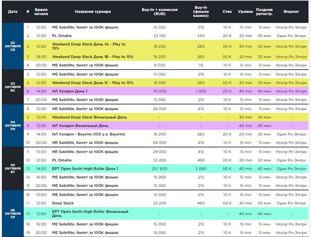Click the 3 680 casino chips value
This screenshot has height=237, width=311.
click(x=201, y=169)
